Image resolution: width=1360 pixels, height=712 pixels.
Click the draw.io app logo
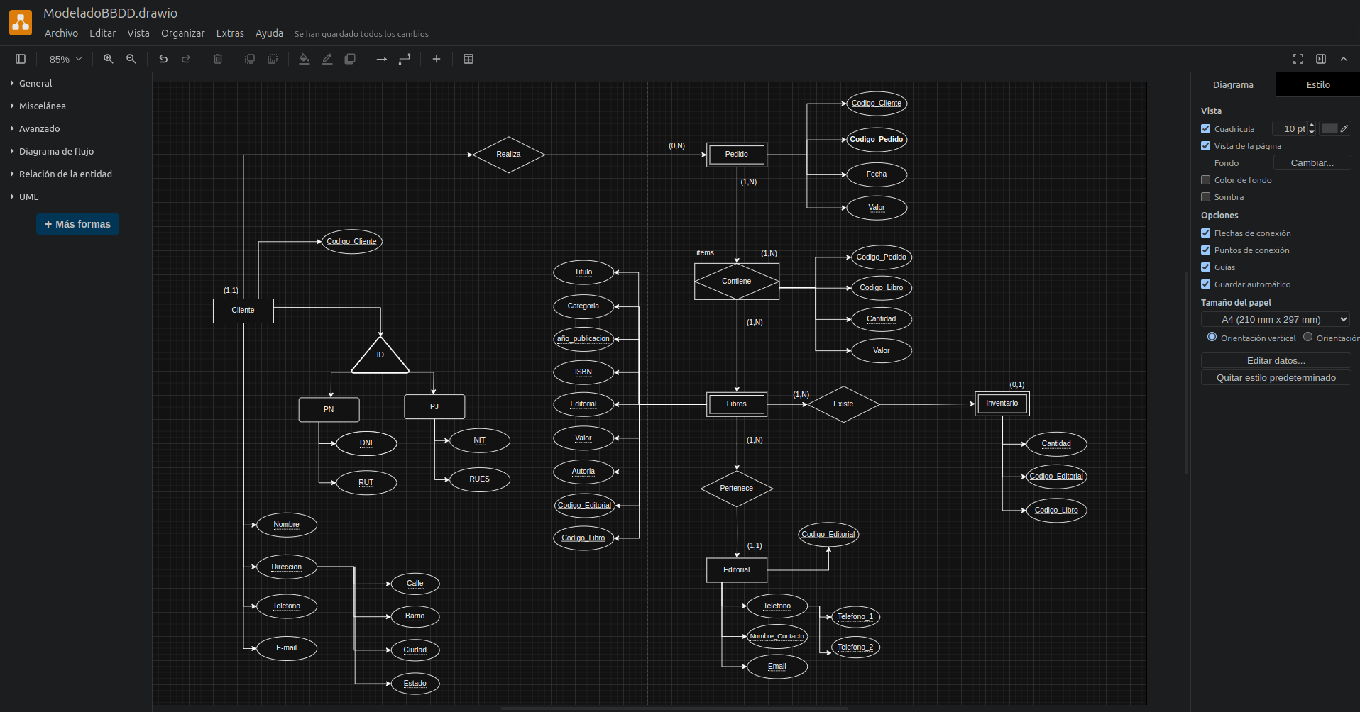tap(21, 23)
